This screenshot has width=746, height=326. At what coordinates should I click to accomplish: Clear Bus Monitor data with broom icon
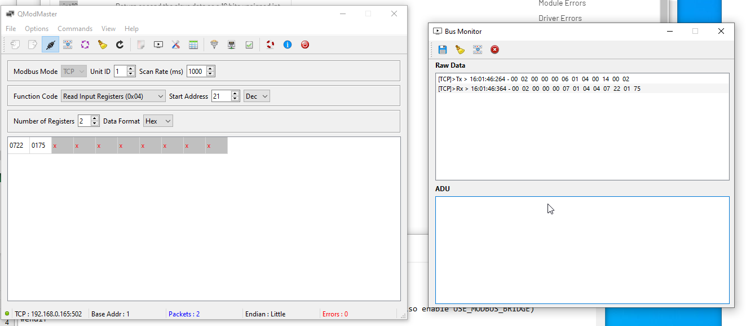460,50
